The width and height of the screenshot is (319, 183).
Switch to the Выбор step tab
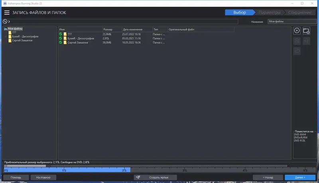click(x=240, y=12)
